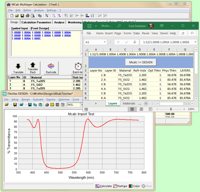Click the Mcalc >> DESIGN button
Image resolution: width=200 pixels, height=192 pixels.
tap(141, 62)
